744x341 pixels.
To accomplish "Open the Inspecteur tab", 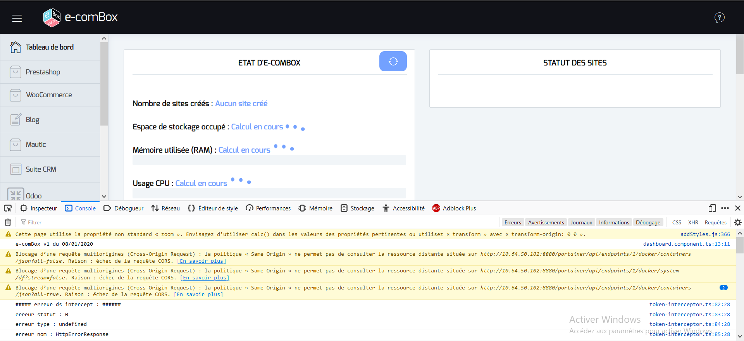I will click(39, 208).
